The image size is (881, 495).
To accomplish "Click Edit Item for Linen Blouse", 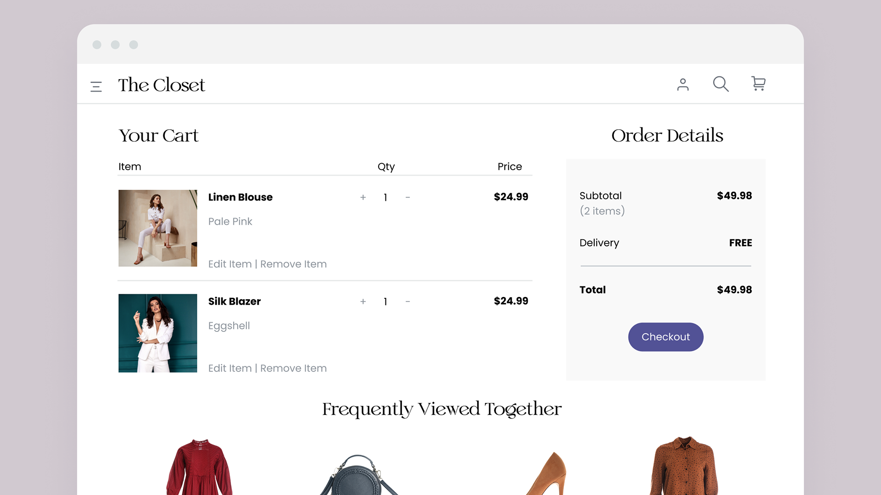I will pos(230,264).
